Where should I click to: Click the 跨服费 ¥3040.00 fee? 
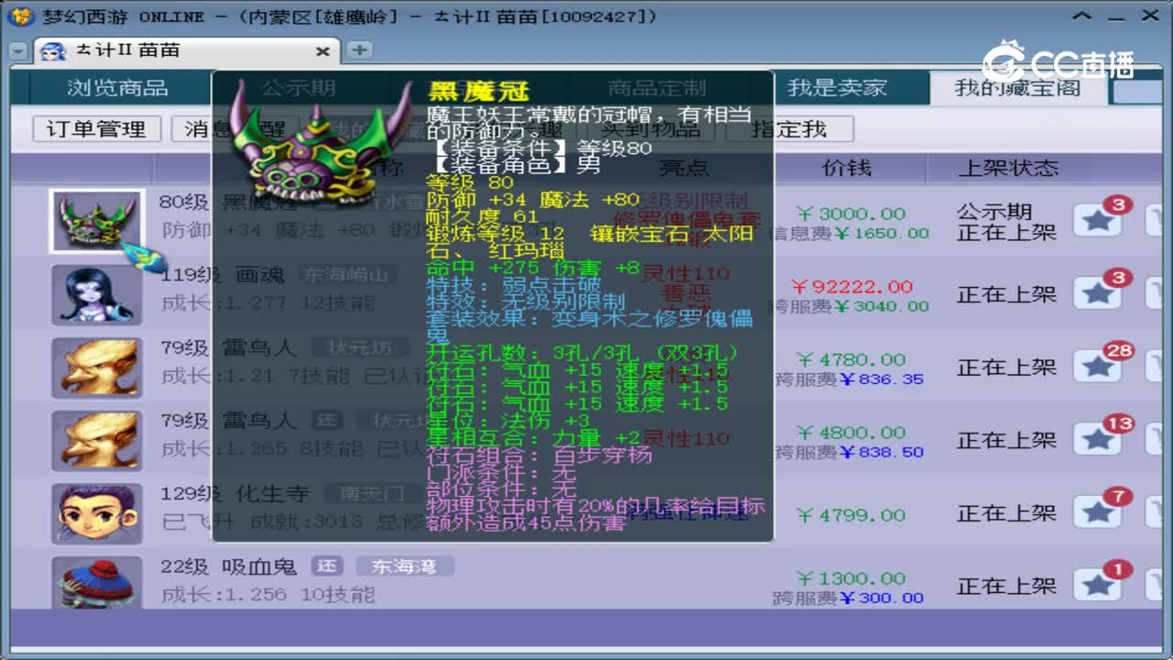pyautogui.click(x=850, y=306)
